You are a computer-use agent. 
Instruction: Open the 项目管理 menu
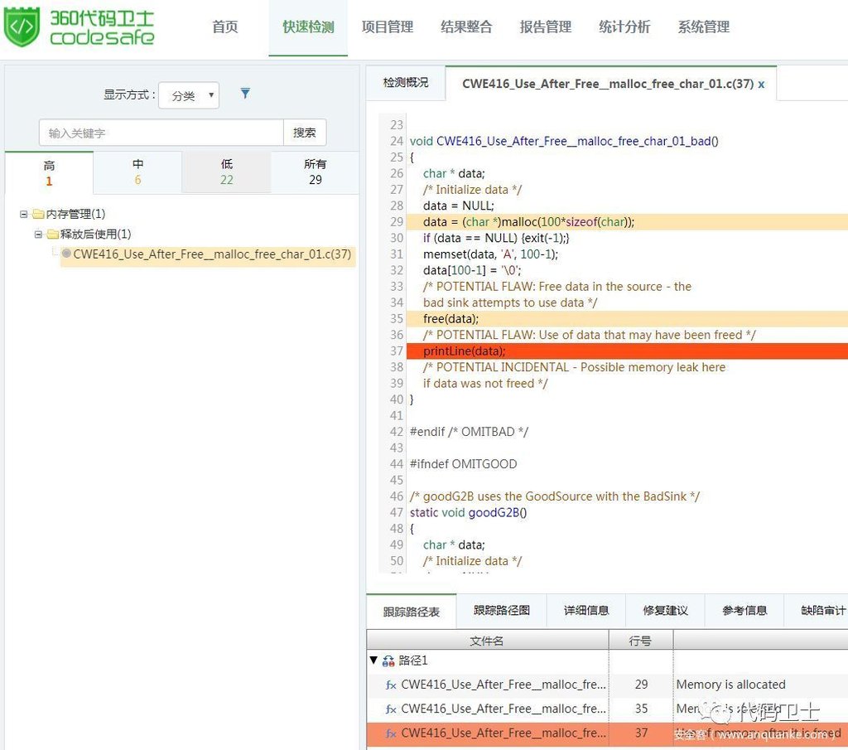coord(387,27)
